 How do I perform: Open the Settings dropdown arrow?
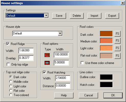(x=46, y=15)
